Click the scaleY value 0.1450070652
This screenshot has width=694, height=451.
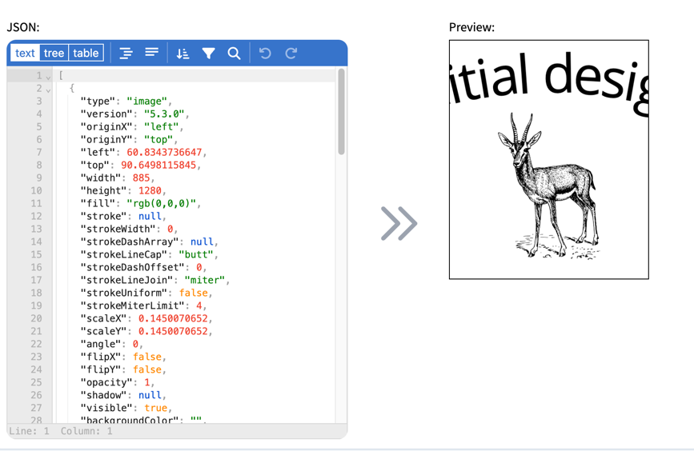[173, 332]
